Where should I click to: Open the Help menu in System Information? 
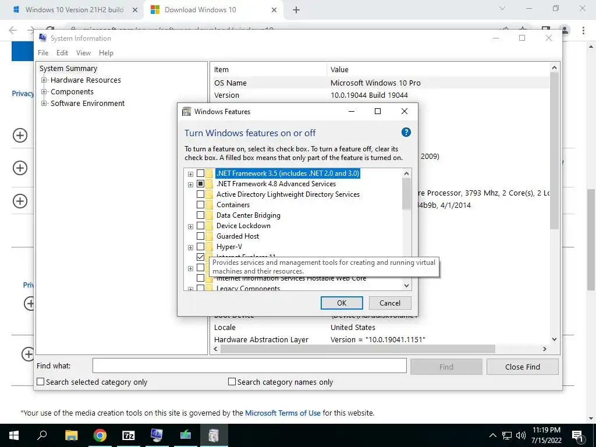coord(106,53)
